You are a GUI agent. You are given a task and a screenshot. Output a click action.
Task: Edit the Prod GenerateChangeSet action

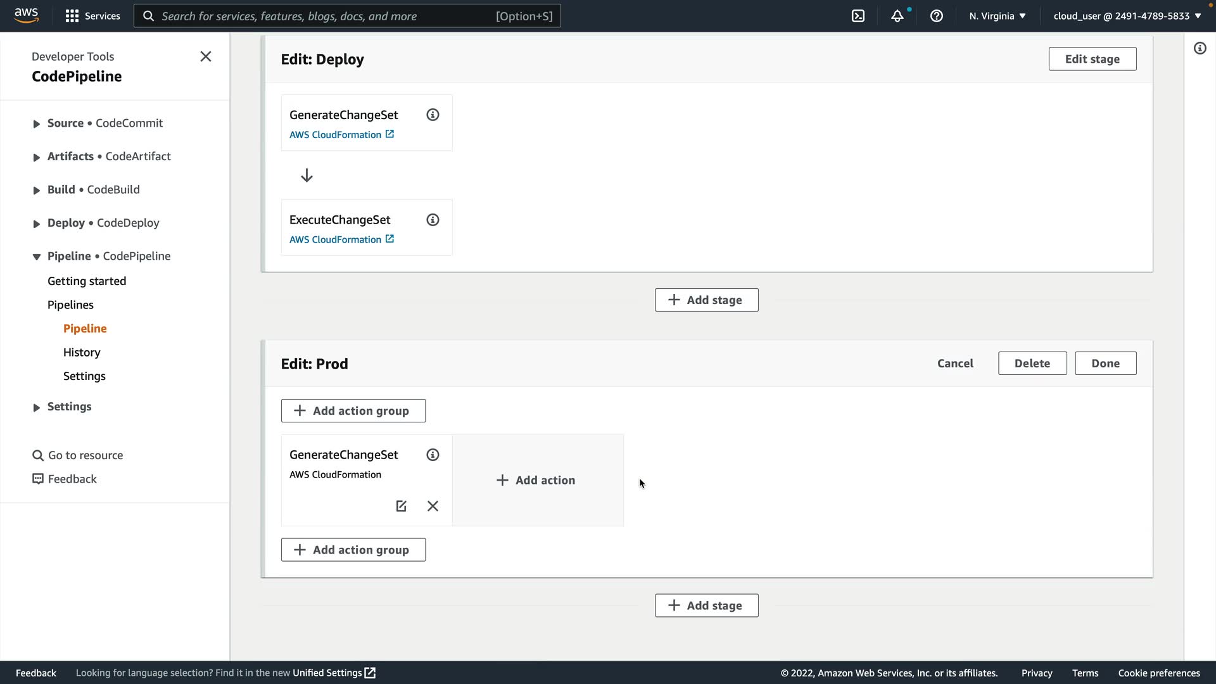401,506
